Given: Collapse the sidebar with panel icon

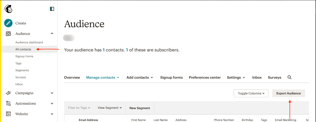Looking at the screenshot, I should (52, 9).
